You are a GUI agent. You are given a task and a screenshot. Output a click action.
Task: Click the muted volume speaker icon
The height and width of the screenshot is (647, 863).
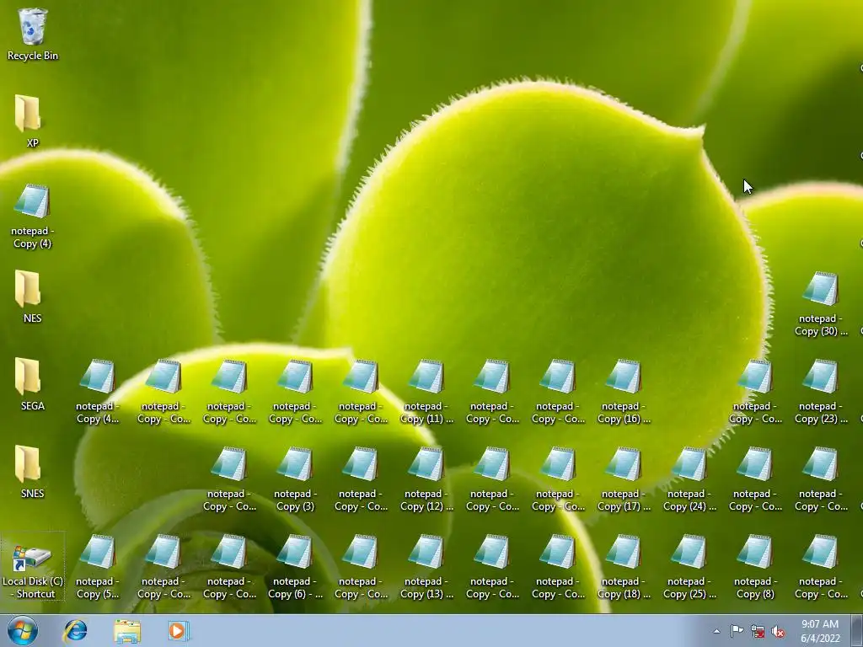[x=778, y=631]
